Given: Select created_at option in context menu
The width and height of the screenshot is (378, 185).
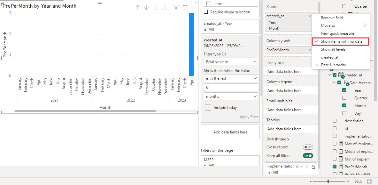Looking at the screenshot, I should tap(341, 57).
